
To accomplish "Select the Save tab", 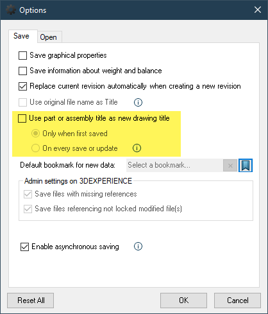I will 21,36.
